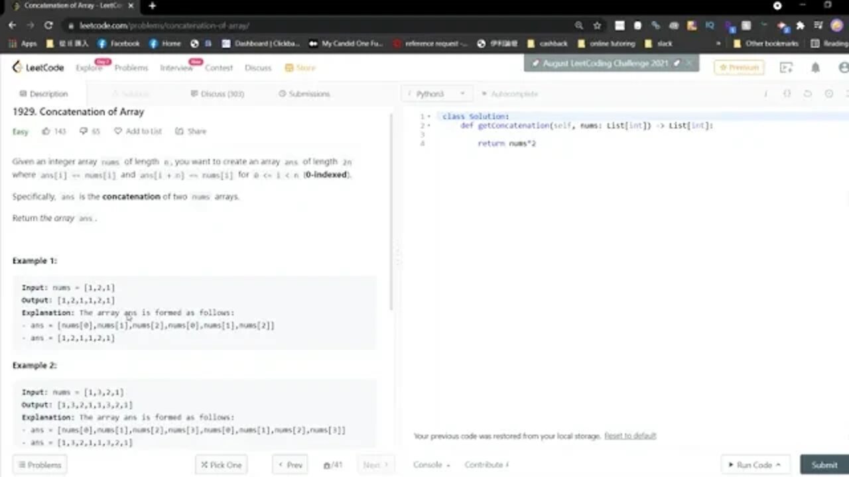Click the browser address bar
849x477 pixels.
click(x=318, y=25)
